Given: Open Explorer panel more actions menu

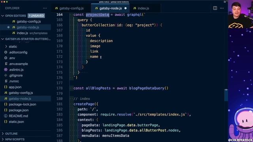Looking at the screenshot, I should [x=45, y=8].
